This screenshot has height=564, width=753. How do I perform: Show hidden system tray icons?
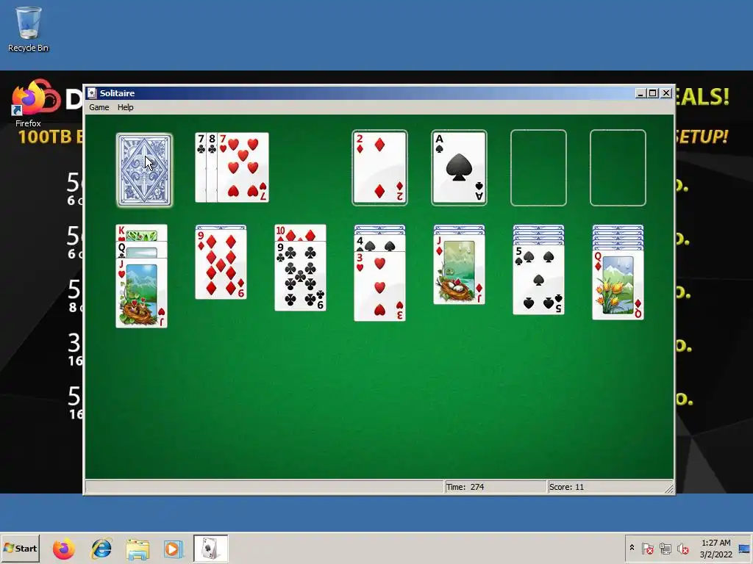click(632, 548)
